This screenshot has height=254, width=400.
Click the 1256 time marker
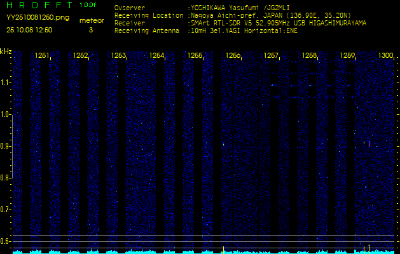tap(233, 55)
